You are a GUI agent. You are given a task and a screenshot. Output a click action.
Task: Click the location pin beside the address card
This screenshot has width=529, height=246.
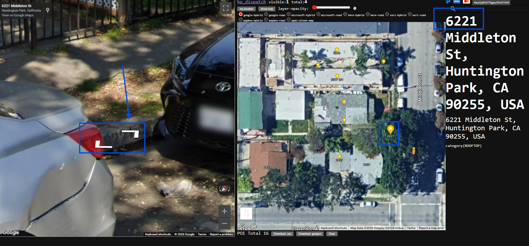click(48, 10)
